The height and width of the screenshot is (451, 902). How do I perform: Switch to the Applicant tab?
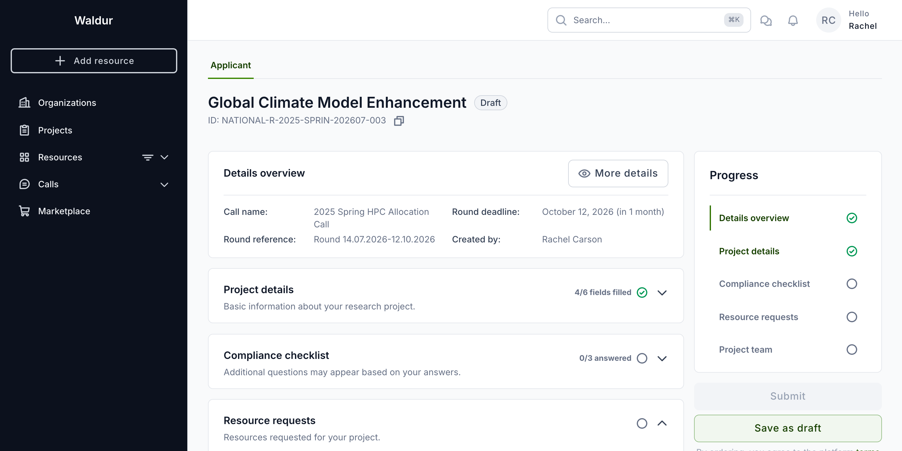[x=231, y=65]
